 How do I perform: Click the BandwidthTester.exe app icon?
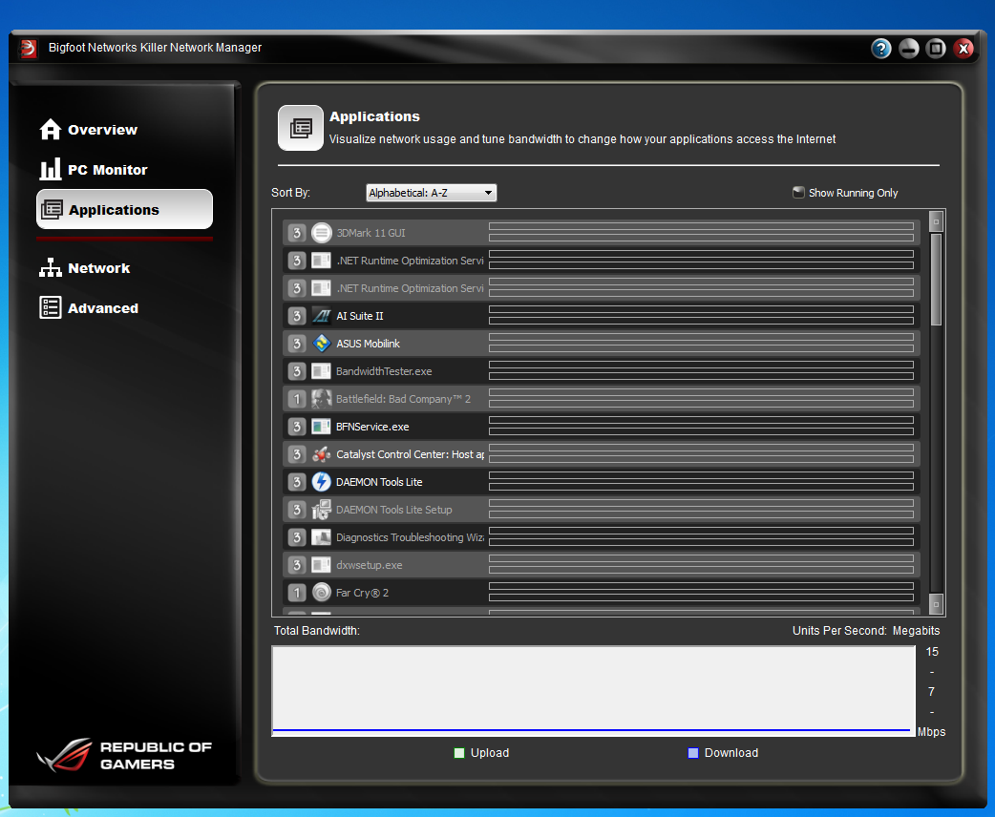pyautogui.click(x=322, y=371)
